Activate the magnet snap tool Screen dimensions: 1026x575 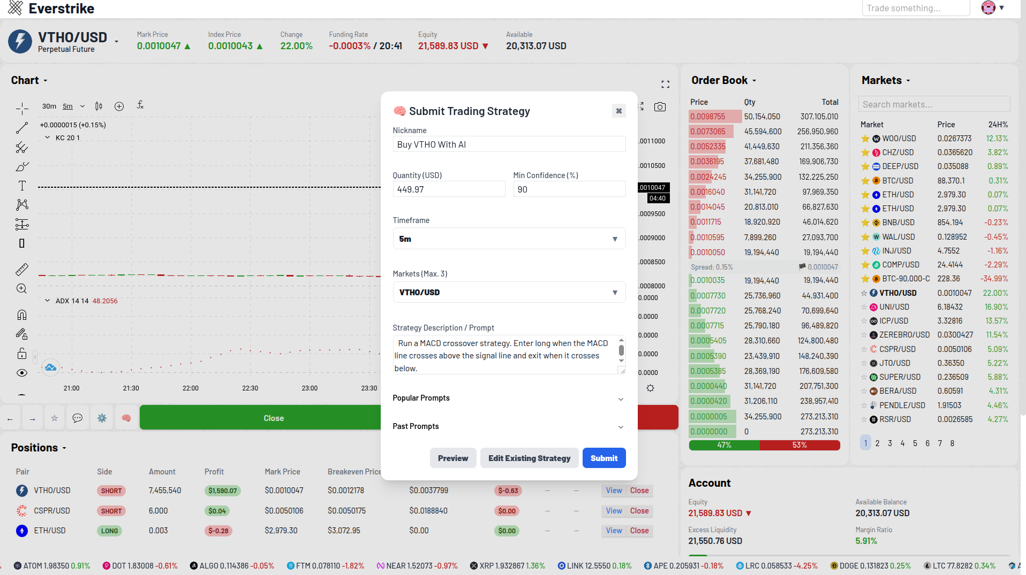pos(22,315)
